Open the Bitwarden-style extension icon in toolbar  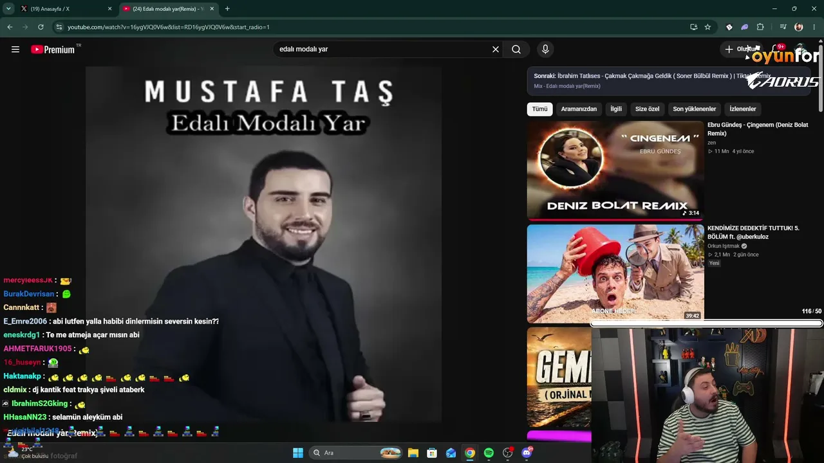(x=729, y=27)
